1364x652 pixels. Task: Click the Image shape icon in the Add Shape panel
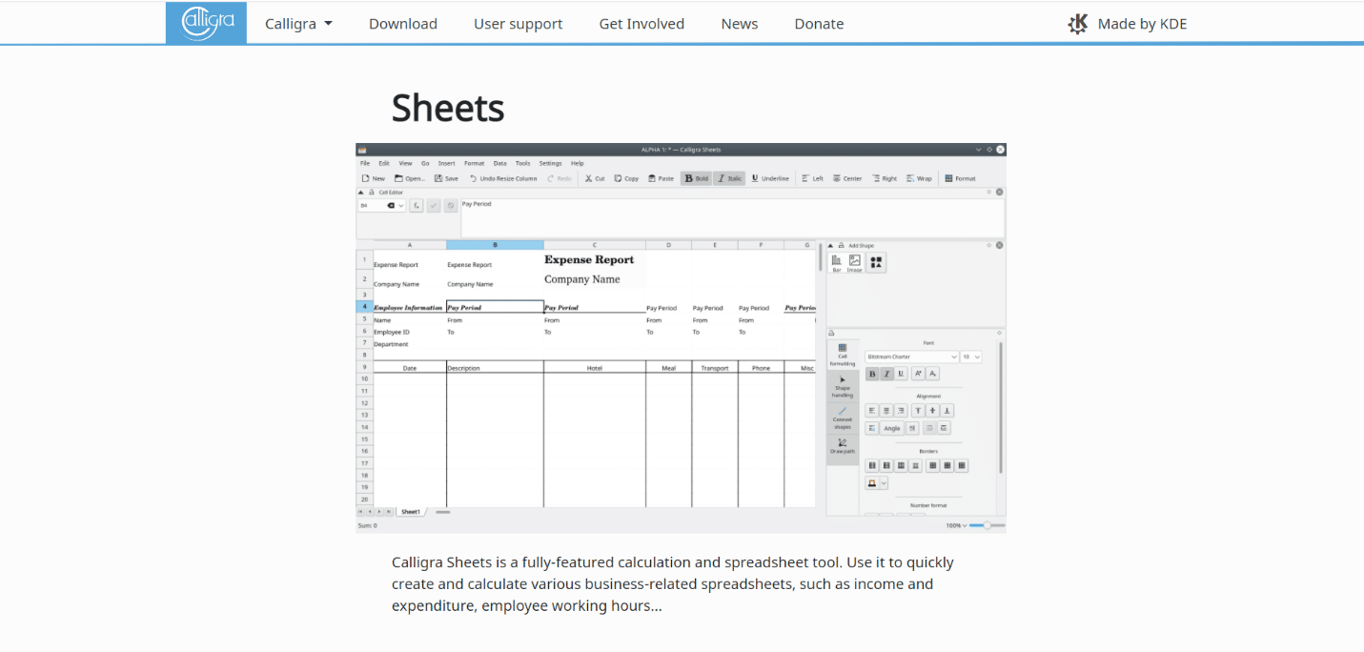(x=855, y=262)
